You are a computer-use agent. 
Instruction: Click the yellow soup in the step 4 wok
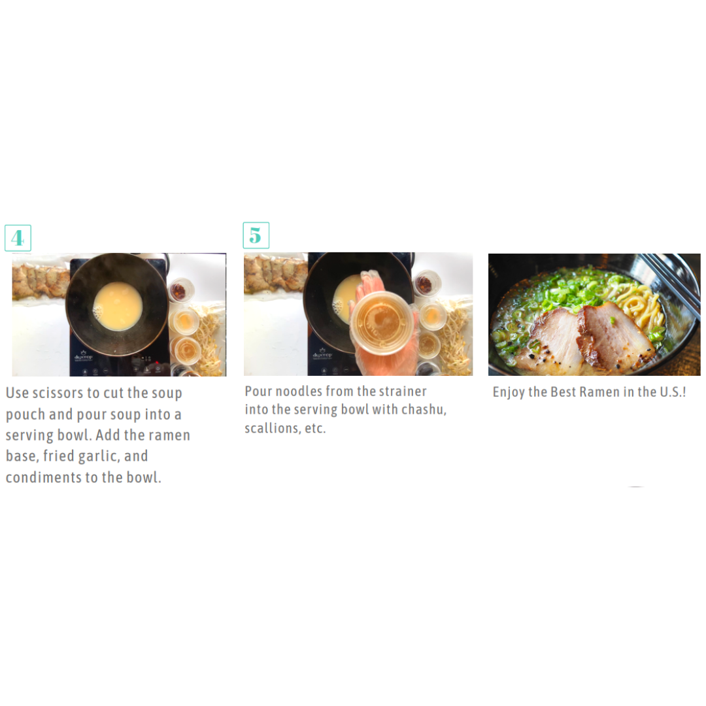click(118, 306)
